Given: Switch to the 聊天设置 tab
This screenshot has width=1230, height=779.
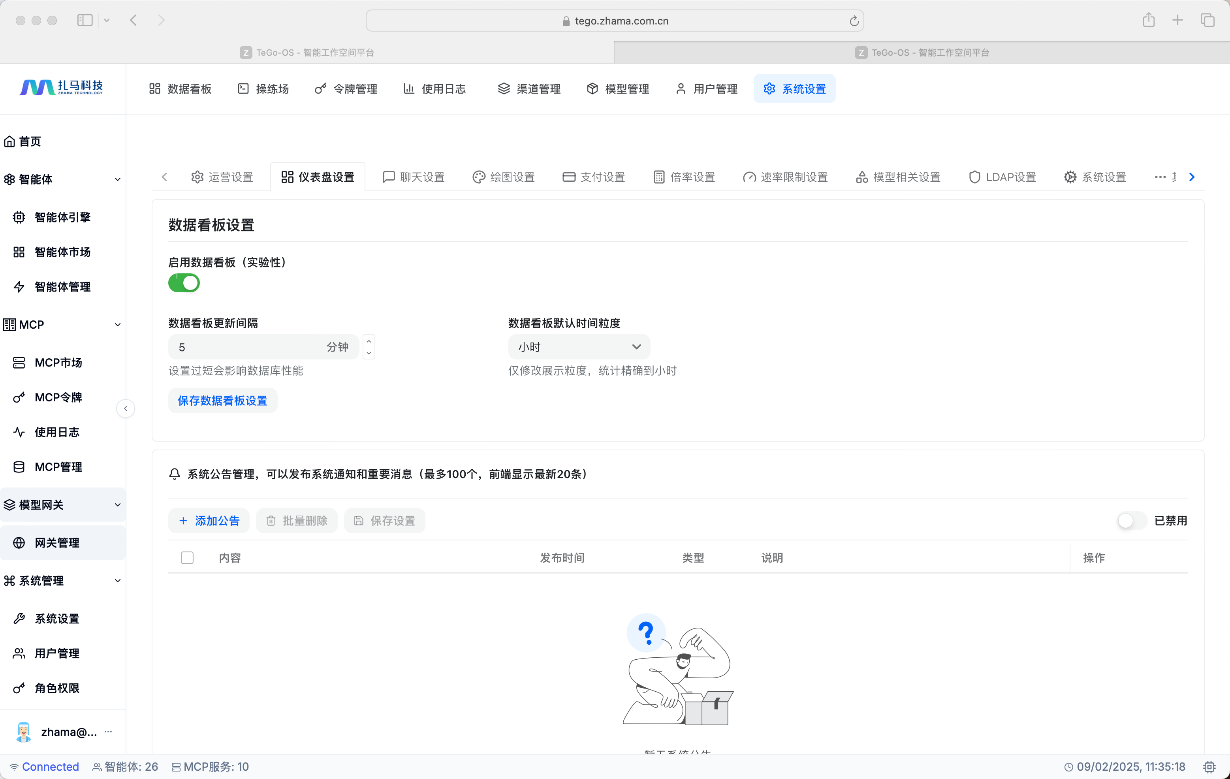Looking at the screenshot, I should pos(414,177).
